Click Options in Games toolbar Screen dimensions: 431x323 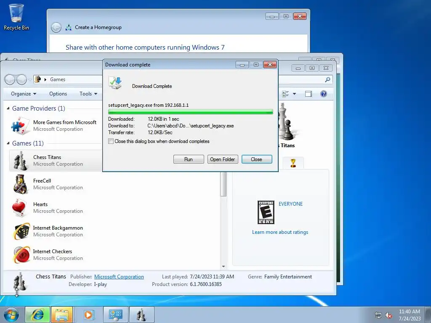(x=58, y=94)
